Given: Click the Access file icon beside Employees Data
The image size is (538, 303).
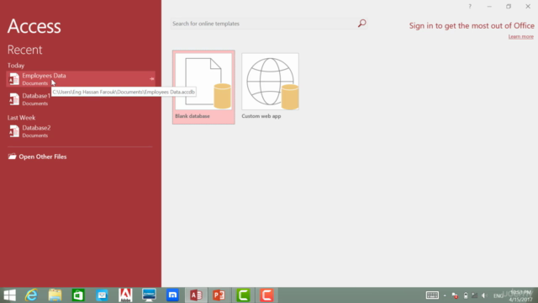Looking at the screenshot, I should point(13,79).
